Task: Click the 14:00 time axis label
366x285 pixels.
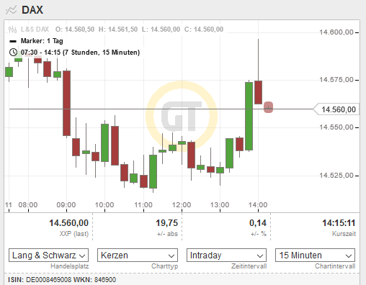Action: 258,205
